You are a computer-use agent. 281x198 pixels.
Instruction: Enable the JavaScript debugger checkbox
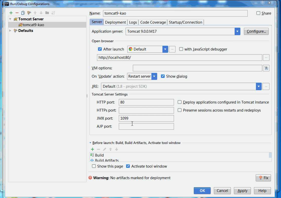click(x=181, y=49)
